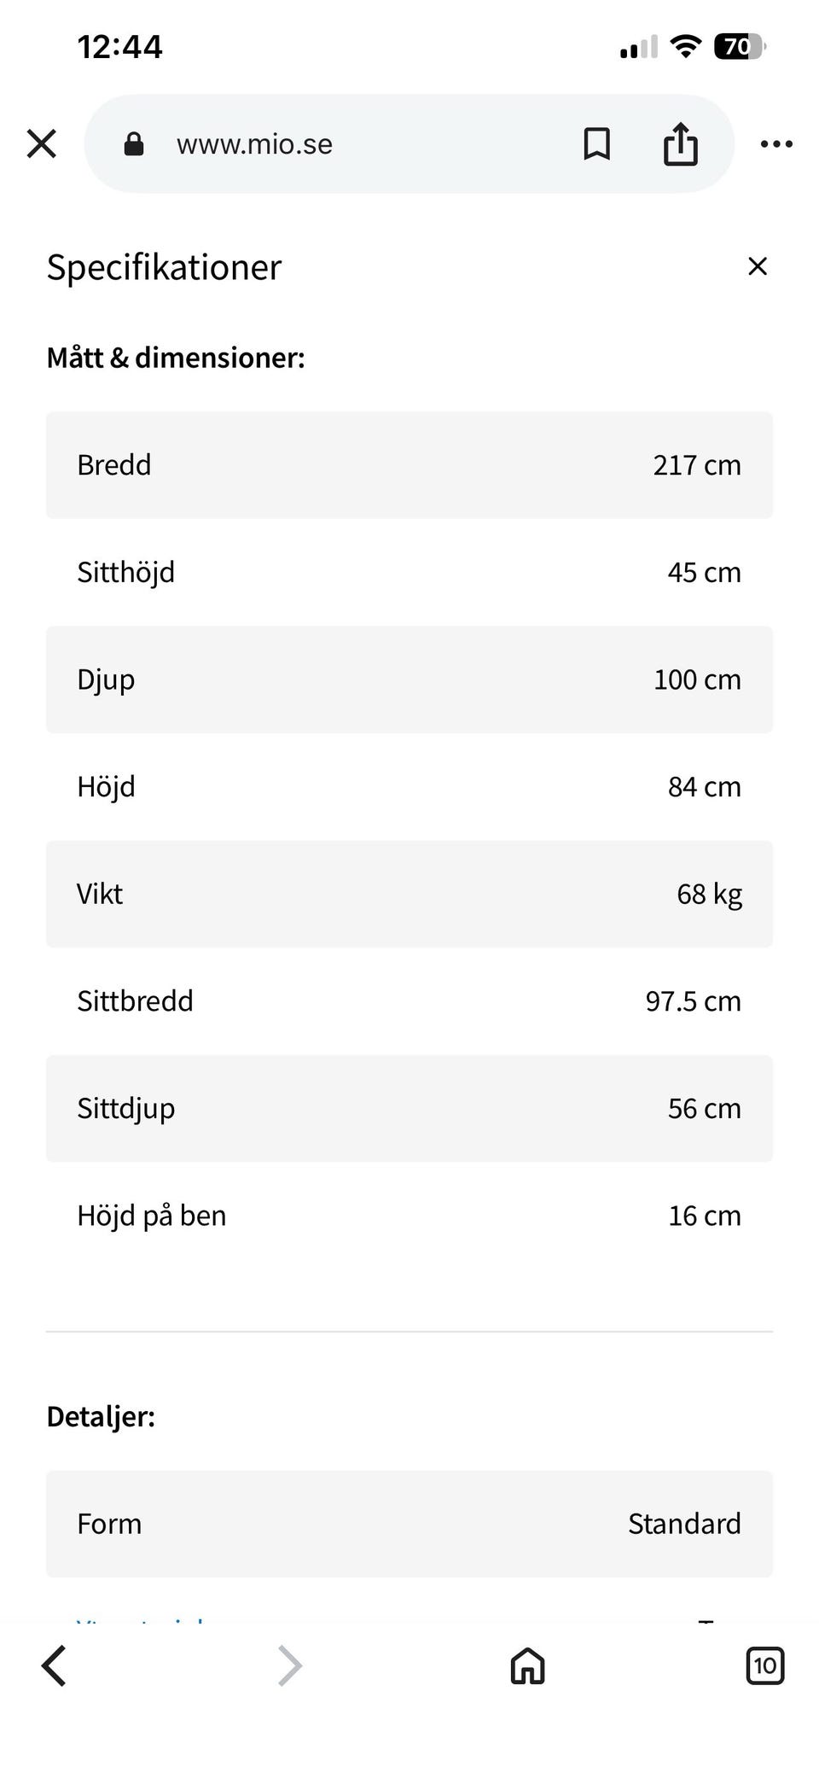Tap the Detaljer section heading
Screen dimensions: 819x1773
click(x=101, y=1416)
